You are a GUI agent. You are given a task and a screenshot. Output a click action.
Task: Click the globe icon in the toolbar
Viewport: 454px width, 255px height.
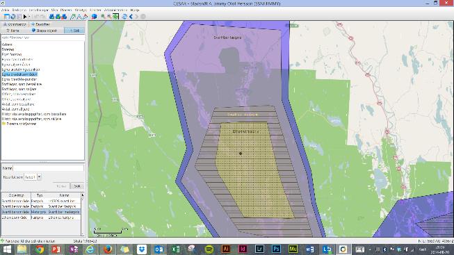coord(13,17)
